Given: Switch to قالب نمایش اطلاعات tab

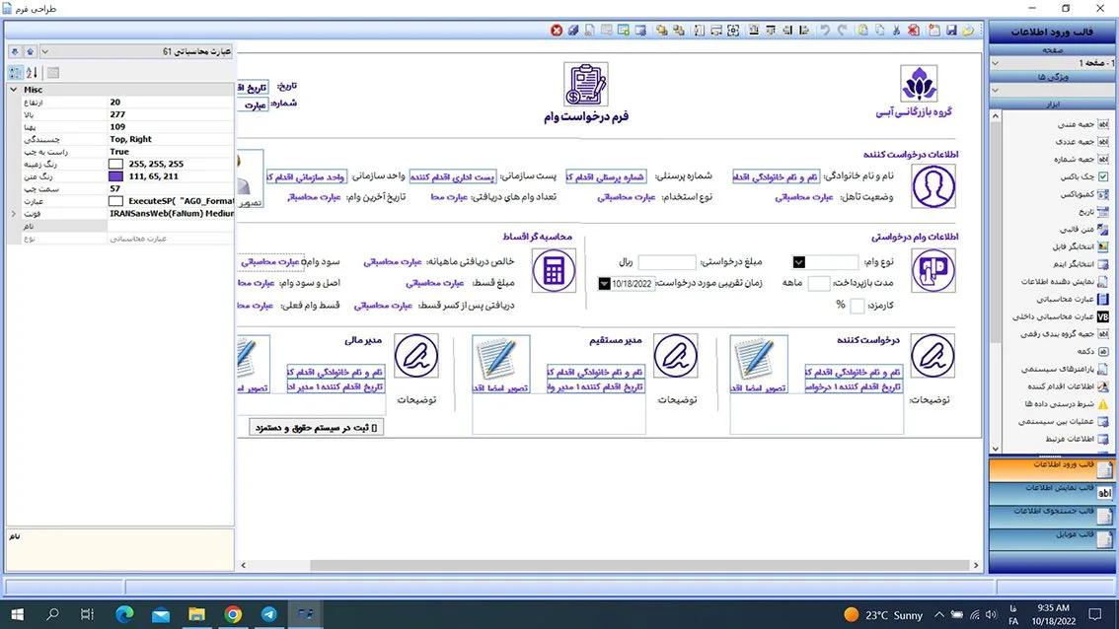Looking at the screenshot, I should click(1052, 489).
